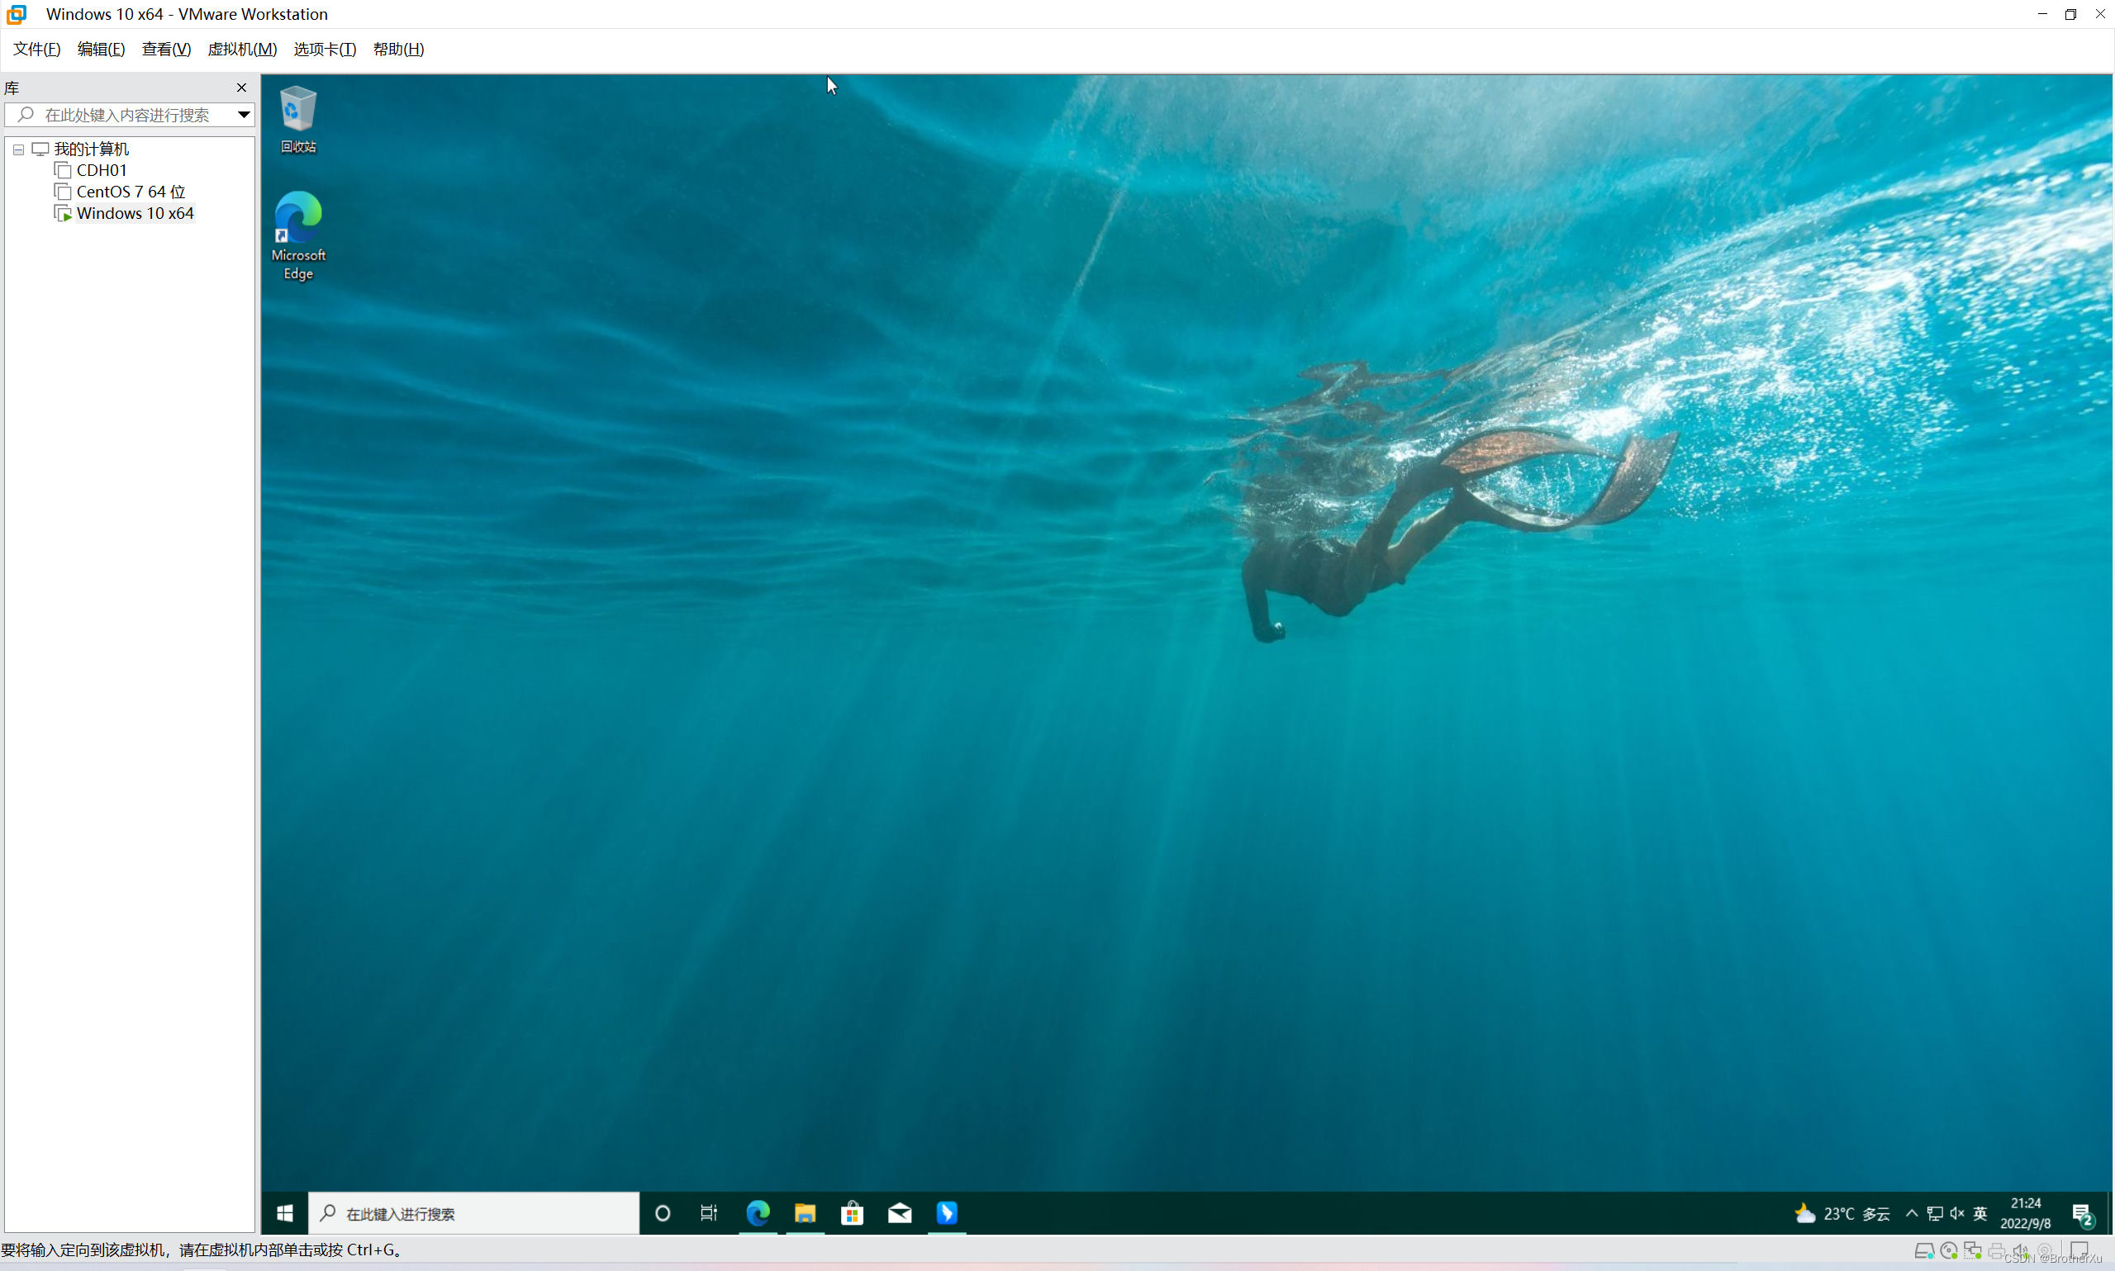This screenshot has height=1271, width=2115.
Task: Open the 文件(F) menu
Action: [x=37, y=50]
